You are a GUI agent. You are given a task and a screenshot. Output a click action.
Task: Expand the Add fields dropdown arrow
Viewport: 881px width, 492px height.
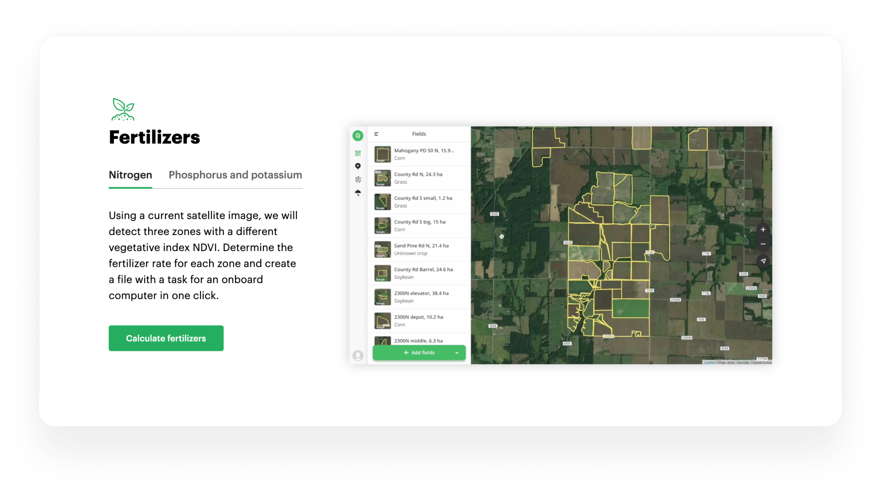tap(457, 353)
